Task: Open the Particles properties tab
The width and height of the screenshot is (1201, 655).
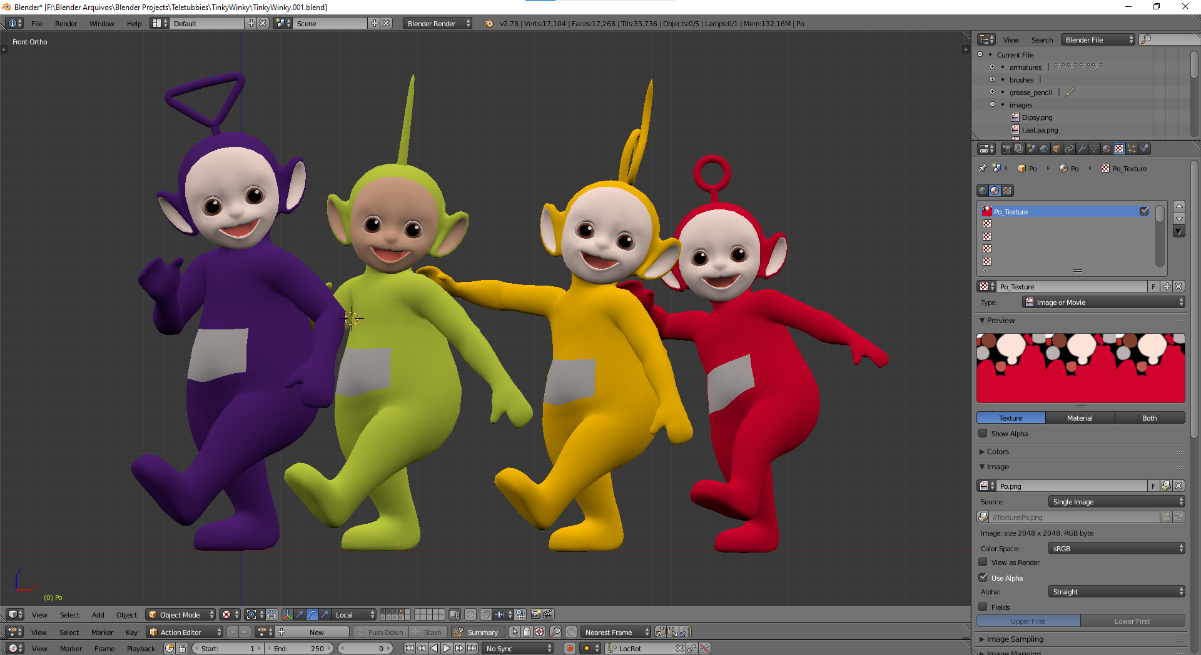Action: point(1132,149)
